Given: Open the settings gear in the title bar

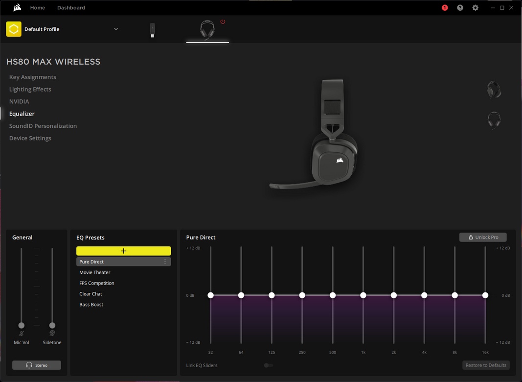Looking at the screenshot, I should point(475,8).
